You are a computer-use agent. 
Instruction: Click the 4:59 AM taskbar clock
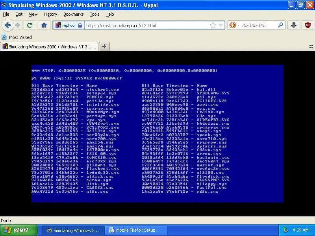point(300,230)
